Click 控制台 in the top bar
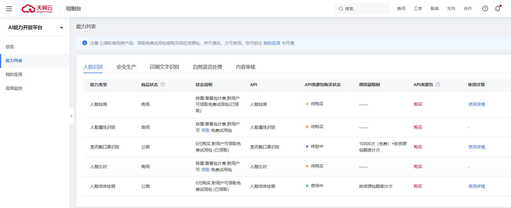Viewport: 511px width, 208px height. pyautogui.click(x=74, y=9)
